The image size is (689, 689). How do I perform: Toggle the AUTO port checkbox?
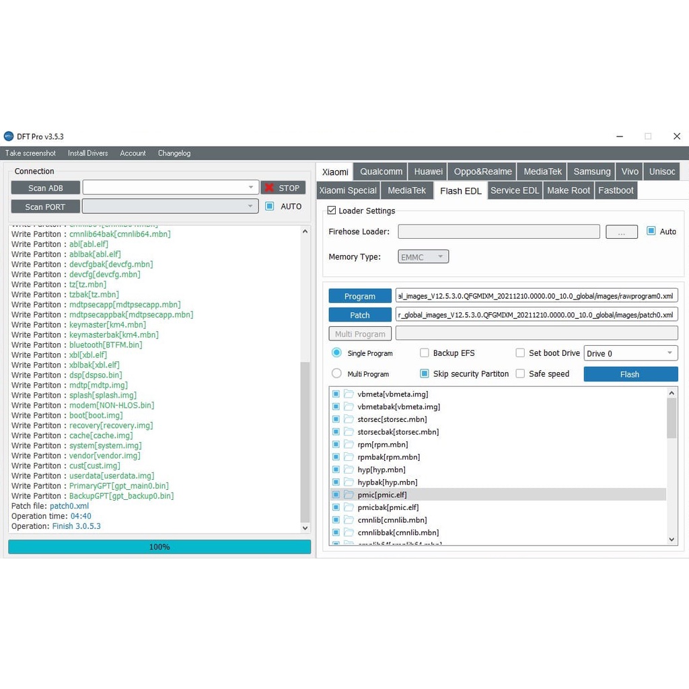click(x=270, y=206)
